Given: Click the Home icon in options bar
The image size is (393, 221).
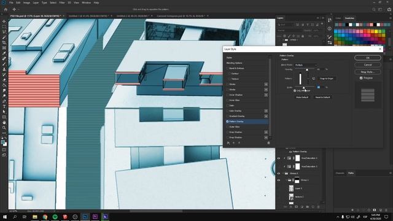Looking at the screenshot, I should pos(6,9).
